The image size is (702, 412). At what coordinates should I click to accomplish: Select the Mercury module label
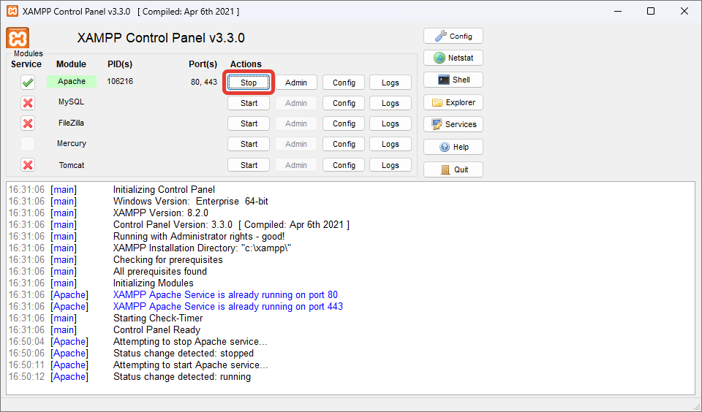[72, 144]
